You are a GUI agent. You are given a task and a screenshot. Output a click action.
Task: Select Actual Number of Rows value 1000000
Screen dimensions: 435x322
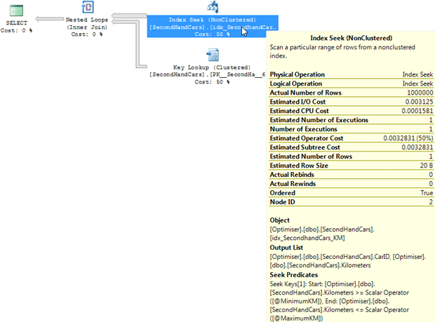point(420,93)
